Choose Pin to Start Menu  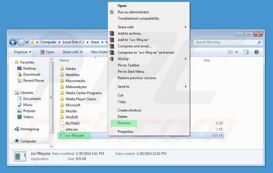coord(131,72)
